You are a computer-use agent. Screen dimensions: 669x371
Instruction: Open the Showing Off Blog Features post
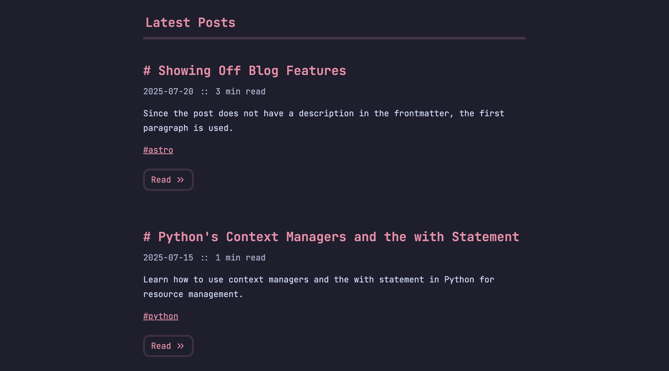click(x=252, y=71)
